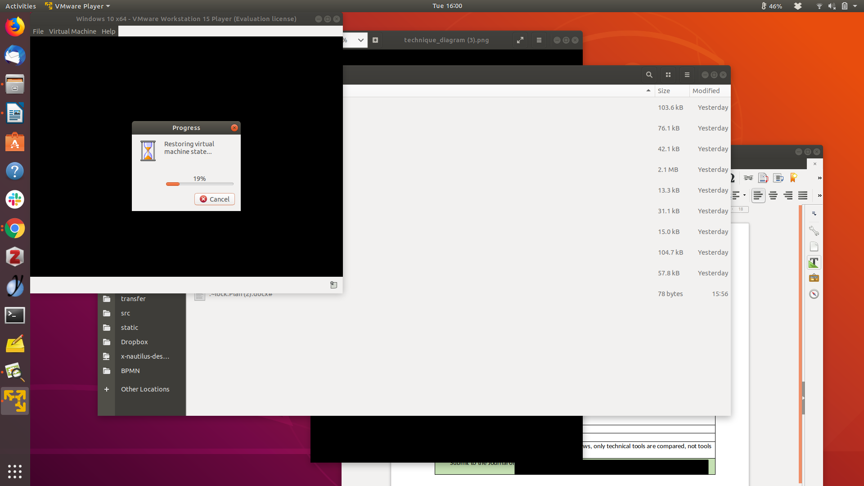The height and width of the screenshot is (486, 864).
Task: Open the Virtual Machine menu
Action: (72, 31)
